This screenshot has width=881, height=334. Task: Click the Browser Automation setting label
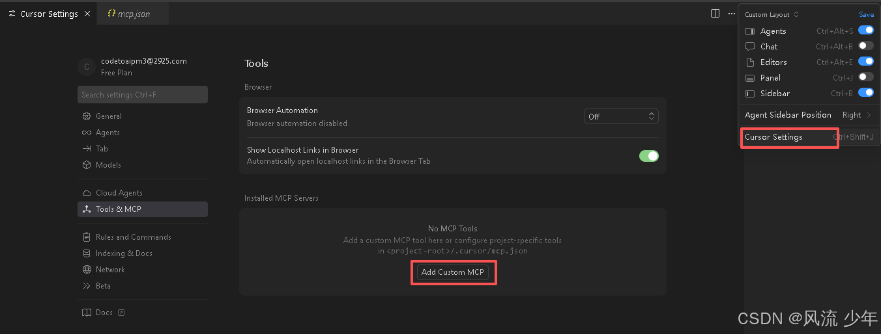point(282,110)
